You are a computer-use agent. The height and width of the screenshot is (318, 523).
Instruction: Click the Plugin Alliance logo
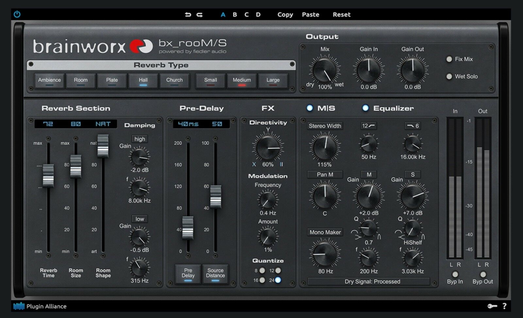pos(40,306)
